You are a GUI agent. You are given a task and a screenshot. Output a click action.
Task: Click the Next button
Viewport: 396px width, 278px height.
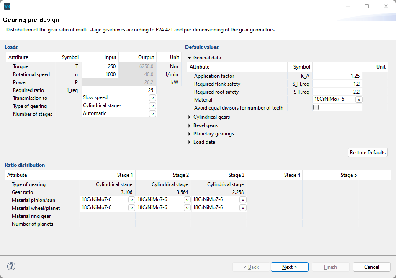(289, 267)
